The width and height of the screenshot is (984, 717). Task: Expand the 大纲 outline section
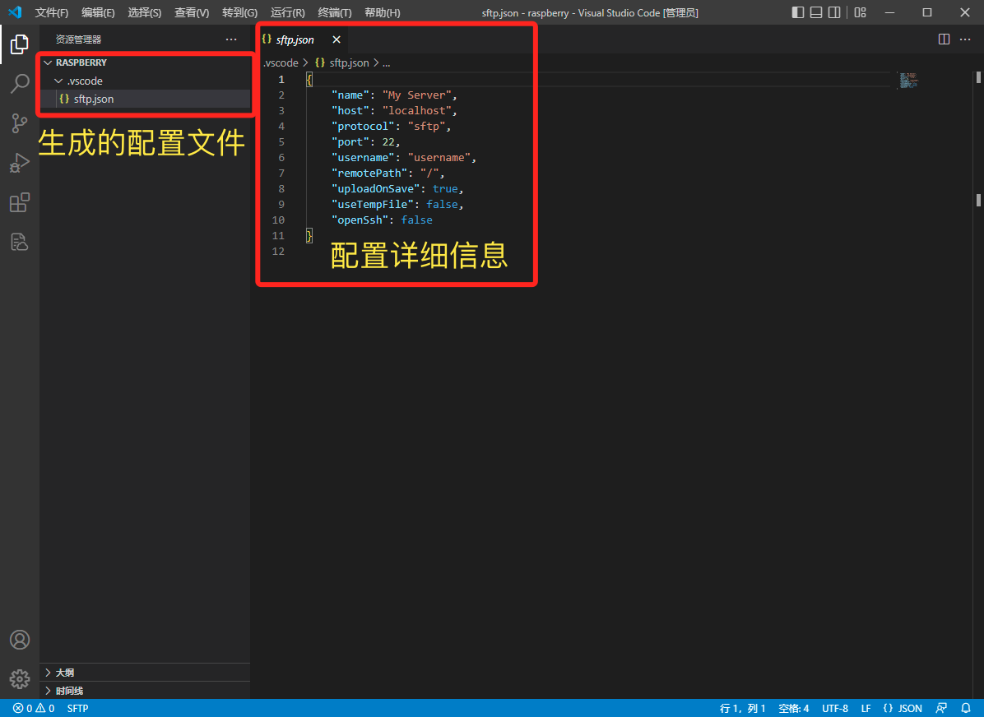click(145, 673)
